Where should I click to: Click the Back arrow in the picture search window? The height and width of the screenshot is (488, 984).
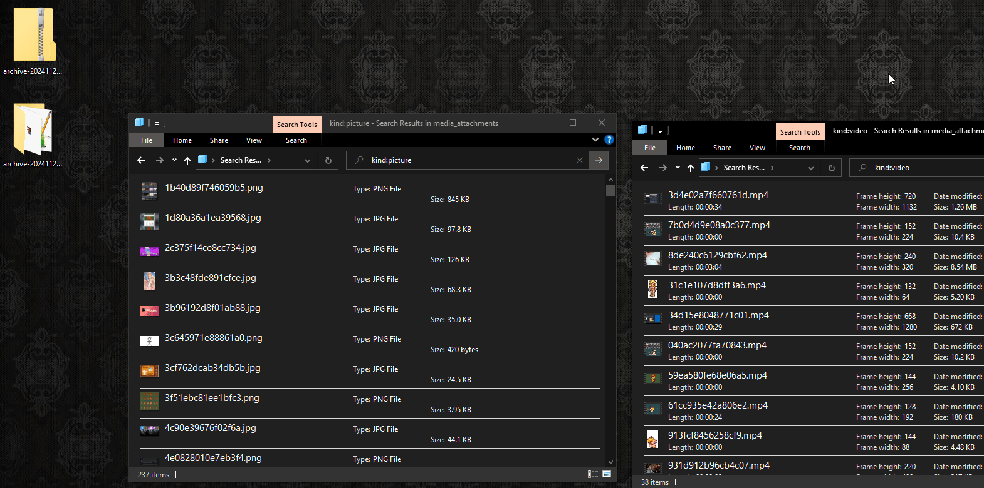[141, 160]
